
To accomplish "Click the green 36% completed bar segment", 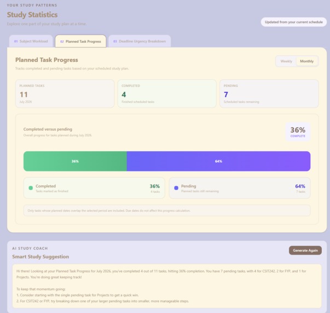I will click(75, 161).
